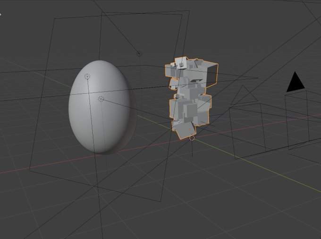Screen dimensions: 321x239
Task: Select the dashed light marker near the egg's top
Action: pos(87,77)
